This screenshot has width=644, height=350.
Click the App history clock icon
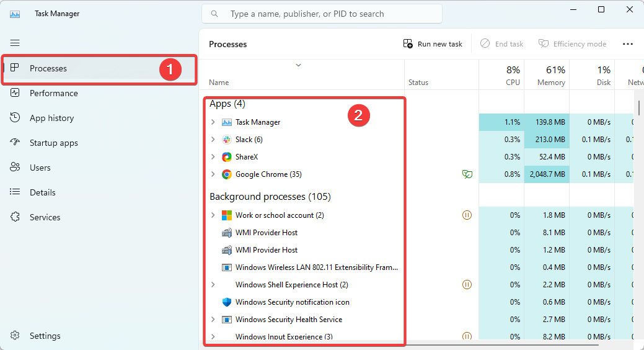[x=15, y=118]
